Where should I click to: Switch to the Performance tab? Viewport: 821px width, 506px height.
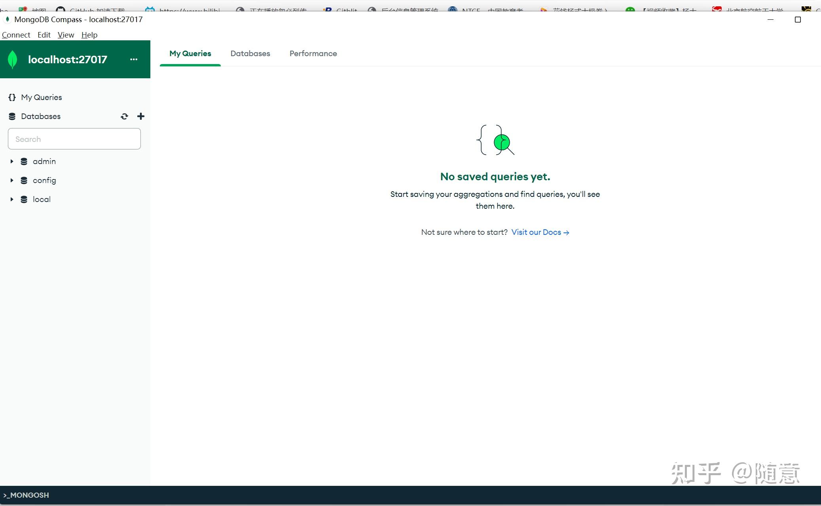click(313, 53)
